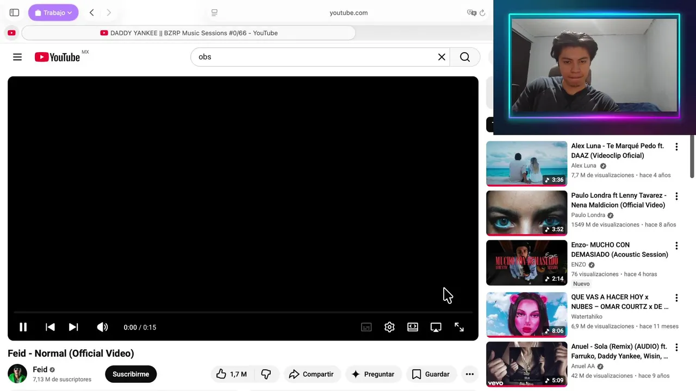Share the video via Compartir
The height and width of the screenshot is (391, 696).
[311, 374]
